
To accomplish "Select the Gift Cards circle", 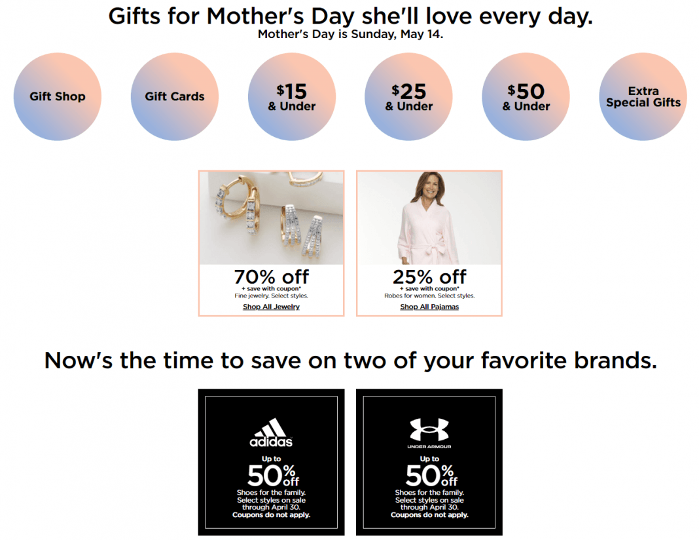I will click(x=174, y=96).
